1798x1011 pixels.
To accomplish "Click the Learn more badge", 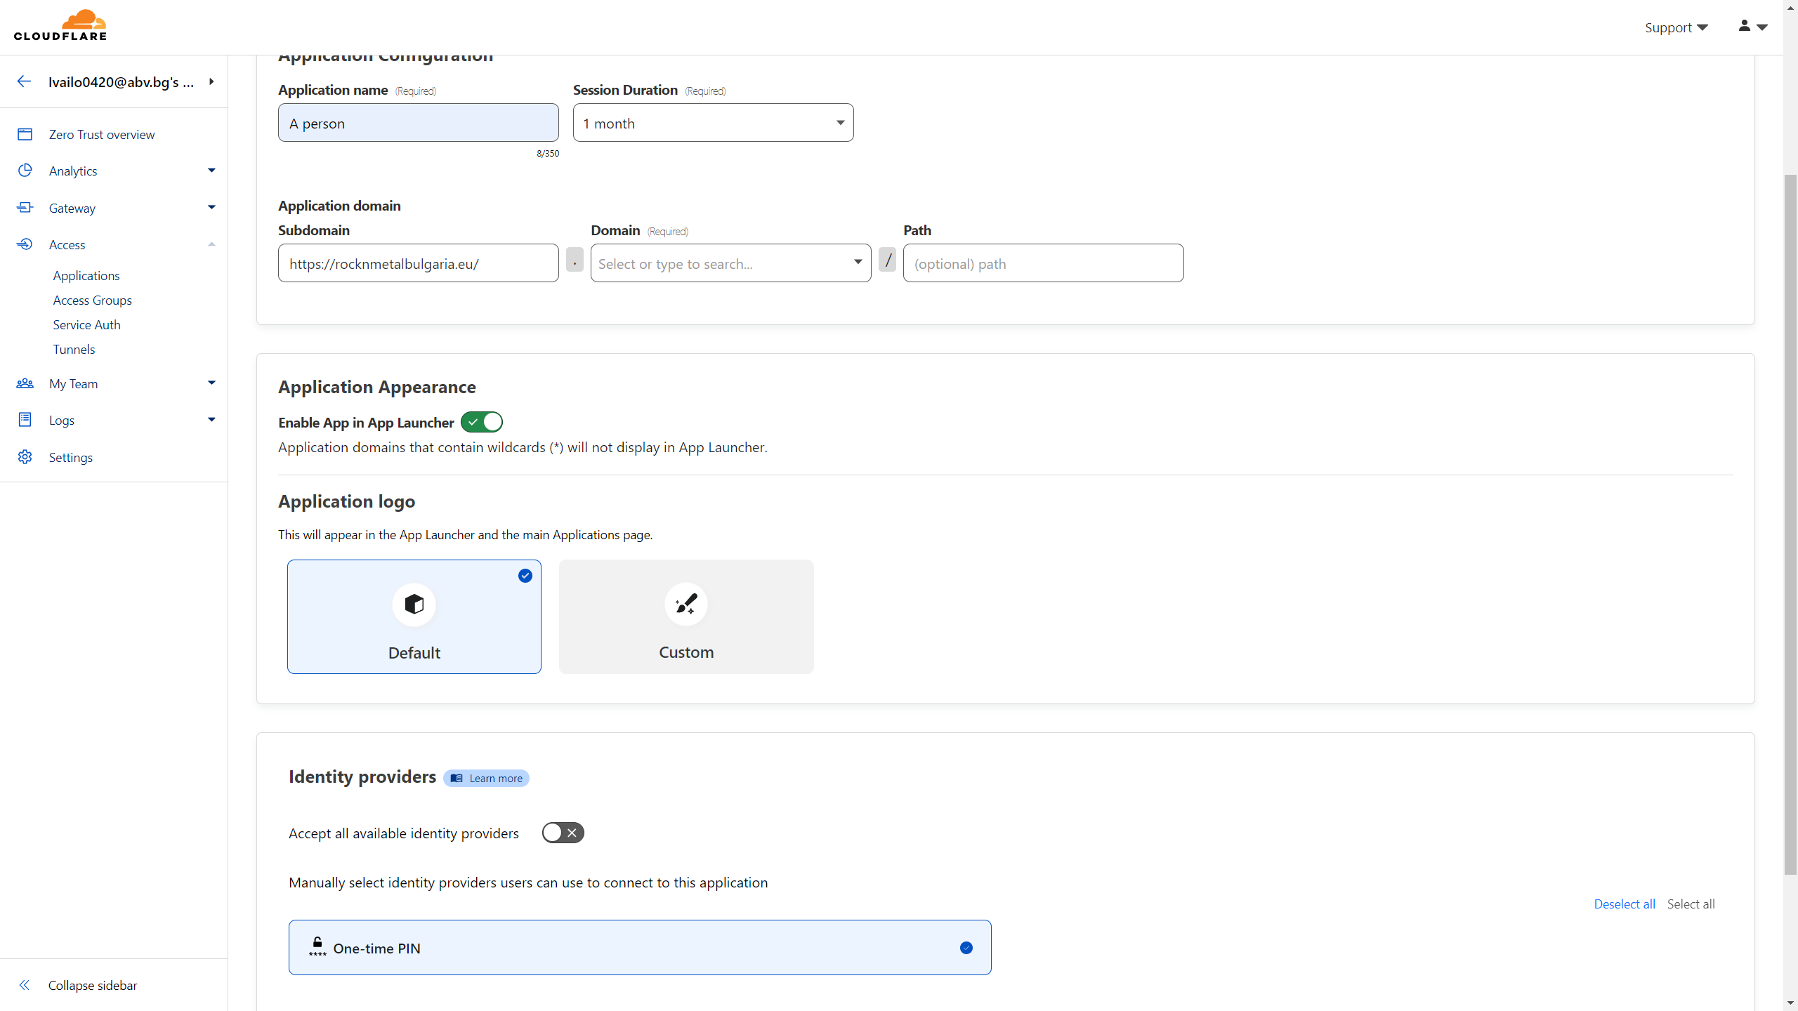I will 486,778.
